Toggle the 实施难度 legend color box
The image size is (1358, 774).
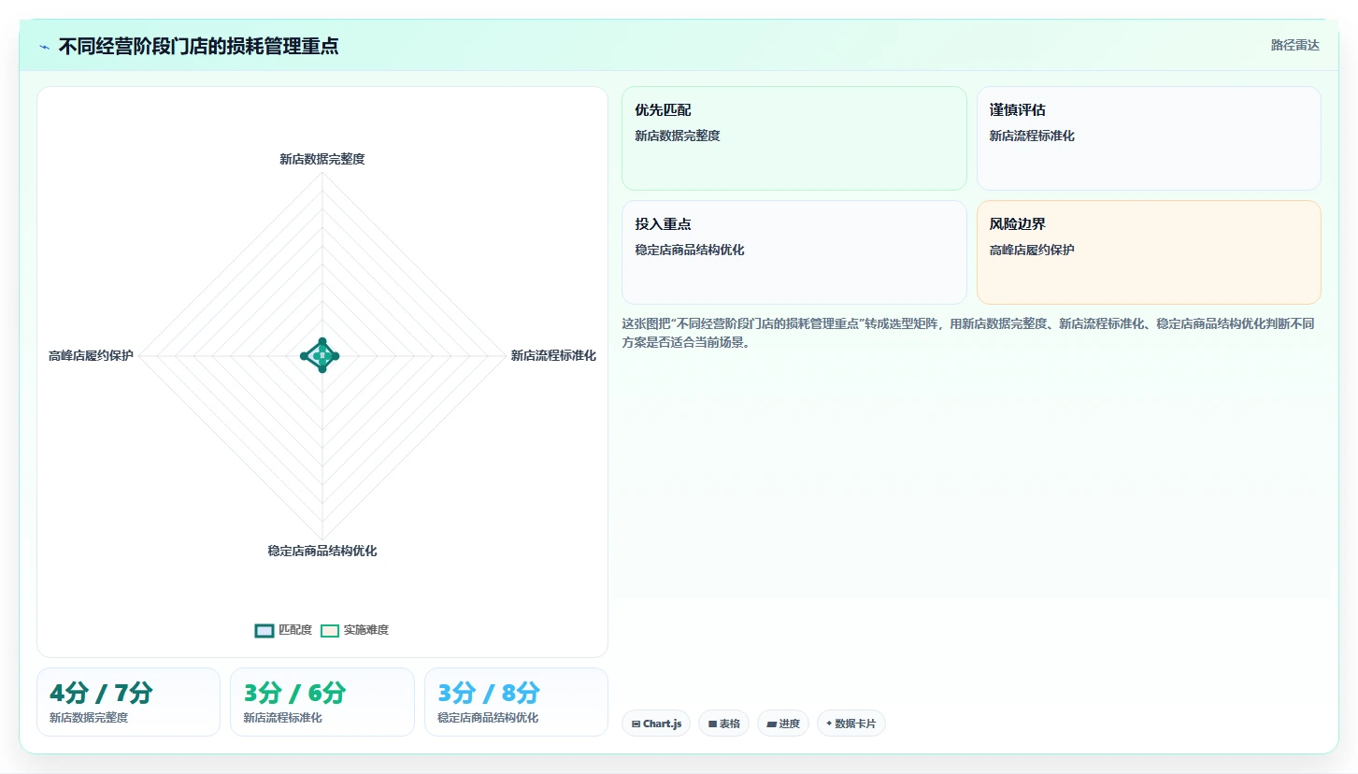click(330, 630)
